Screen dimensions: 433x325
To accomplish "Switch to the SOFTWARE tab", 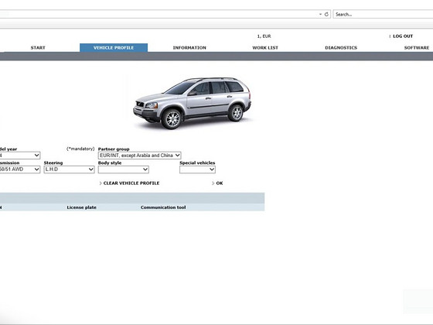I will [x=417, y=47].
